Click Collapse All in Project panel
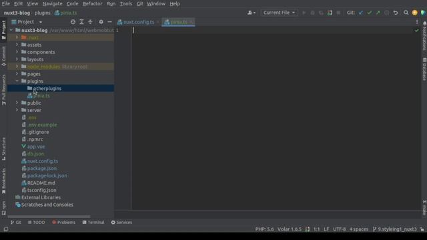427x240 pixels. point(90,22)
